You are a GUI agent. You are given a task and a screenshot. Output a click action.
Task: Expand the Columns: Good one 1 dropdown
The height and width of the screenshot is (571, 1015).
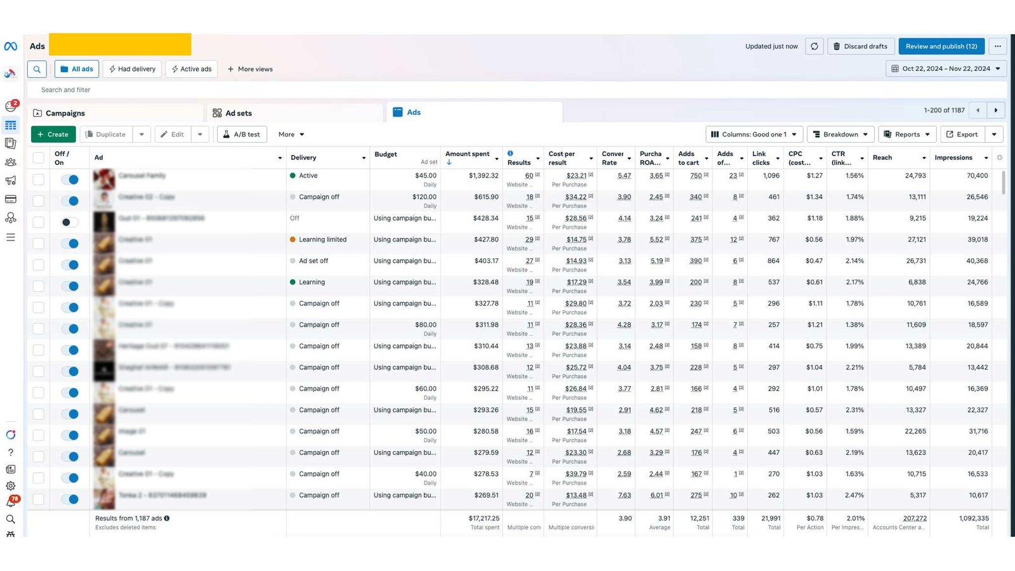[x=754, y=135]
